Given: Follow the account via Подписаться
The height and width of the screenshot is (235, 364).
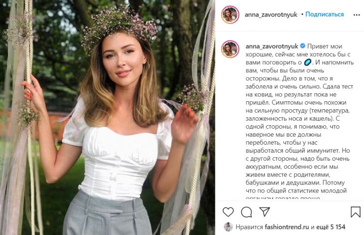Looking at the screenshot, I should coord(325,14).
